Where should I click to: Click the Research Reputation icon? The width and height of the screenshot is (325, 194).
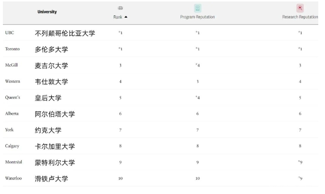(x=300, y=8)
